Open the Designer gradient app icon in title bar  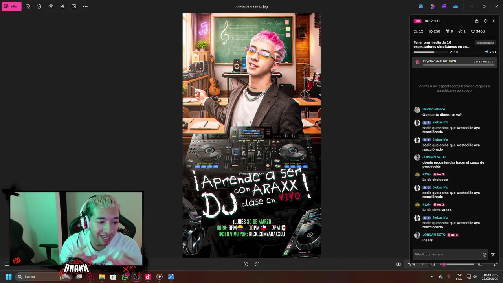click(433, 6)
